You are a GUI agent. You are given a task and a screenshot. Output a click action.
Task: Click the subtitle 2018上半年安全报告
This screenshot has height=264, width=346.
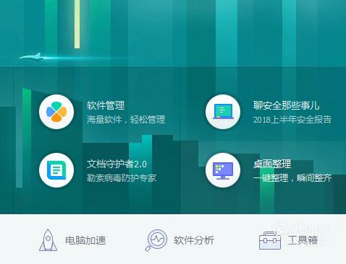pos(292,120)
